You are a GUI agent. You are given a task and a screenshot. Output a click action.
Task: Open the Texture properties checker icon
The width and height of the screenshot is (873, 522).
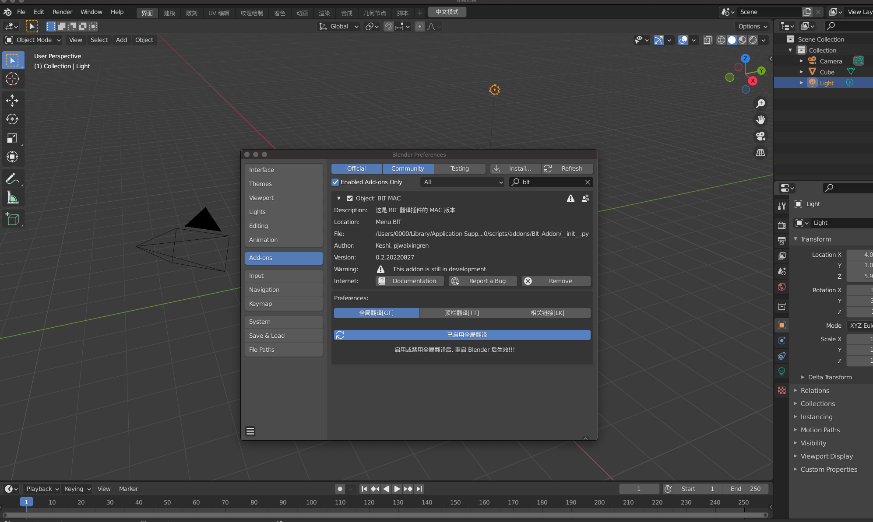click(781, 390)
